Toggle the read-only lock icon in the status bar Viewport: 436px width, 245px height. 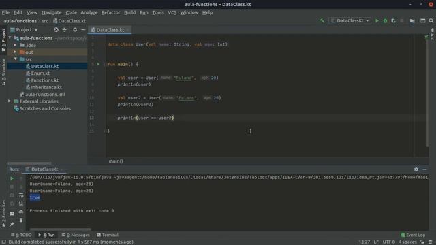tap(422, 242)
